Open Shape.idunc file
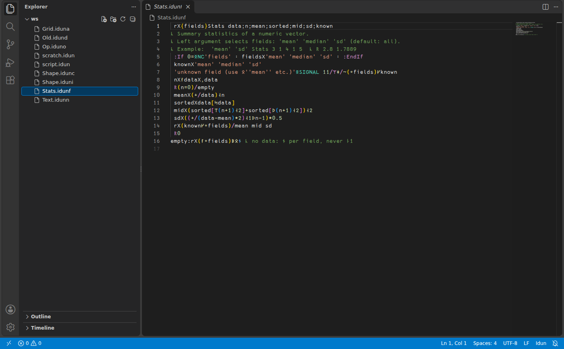The width and height of the screenshot is (564, 349). pos(79,73)
